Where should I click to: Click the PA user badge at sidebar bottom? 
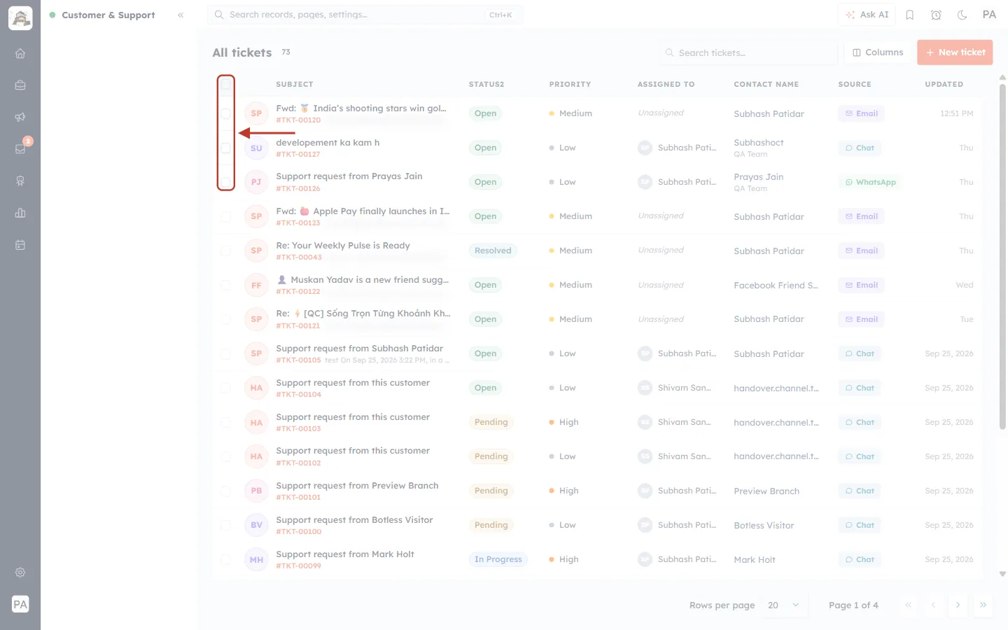tap(20, 604)
